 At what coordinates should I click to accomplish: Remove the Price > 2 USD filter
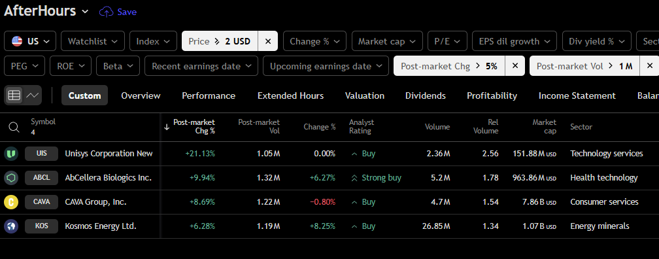tap(268, 41)
